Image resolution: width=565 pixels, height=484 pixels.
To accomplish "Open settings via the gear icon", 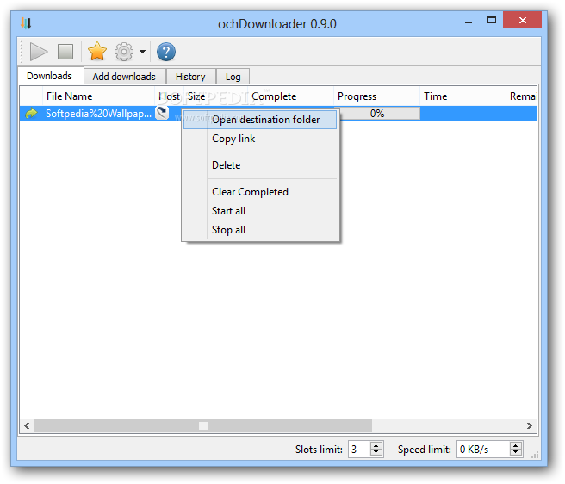I will click(x=124, y=52).
